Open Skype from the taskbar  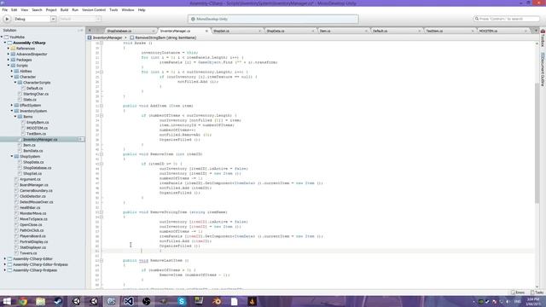coord(182,301)
